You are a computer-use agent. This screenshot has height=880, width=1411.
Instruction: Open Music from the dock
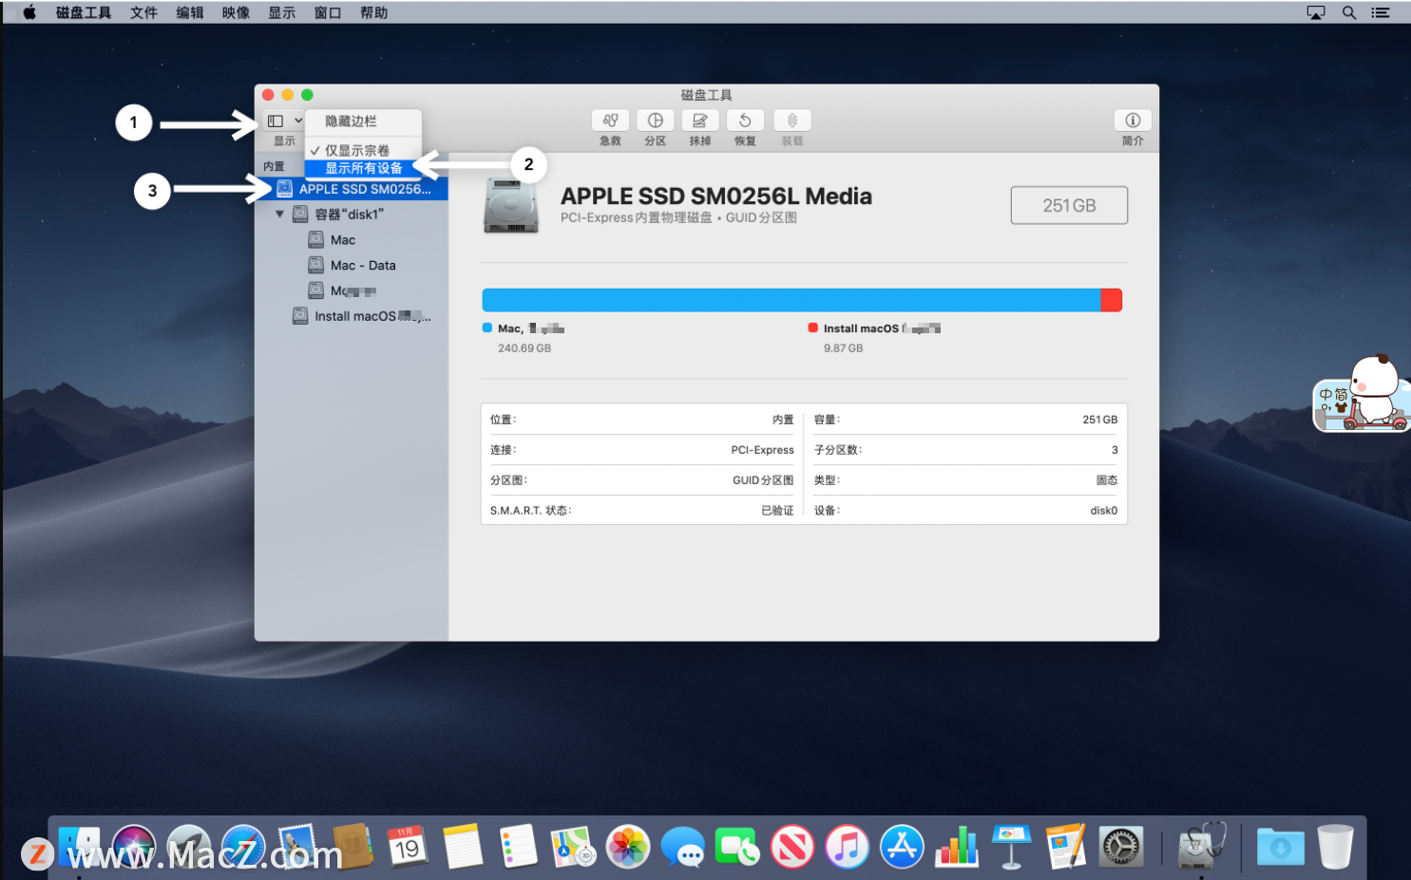coord(847,846)
